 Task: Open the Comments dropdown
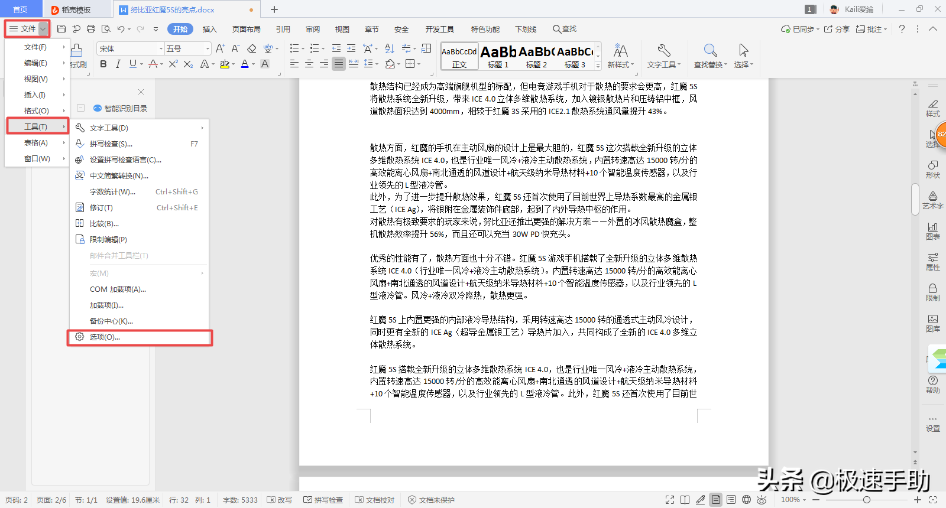click(x=872, y=29)
